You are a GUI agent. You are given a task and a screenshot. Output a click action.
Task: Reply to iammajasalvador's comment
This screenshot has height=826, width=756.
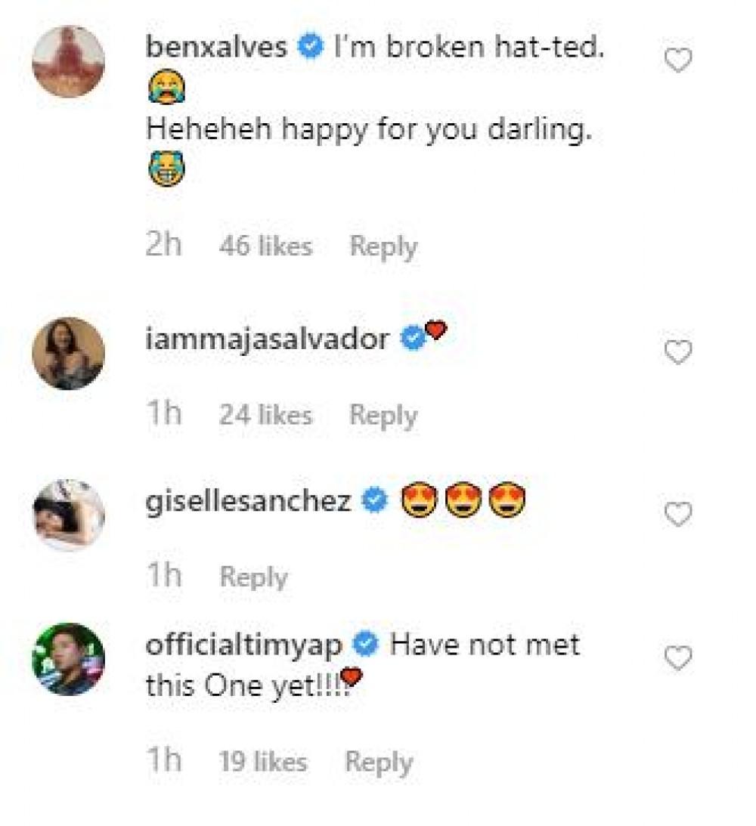click(383, 415)
